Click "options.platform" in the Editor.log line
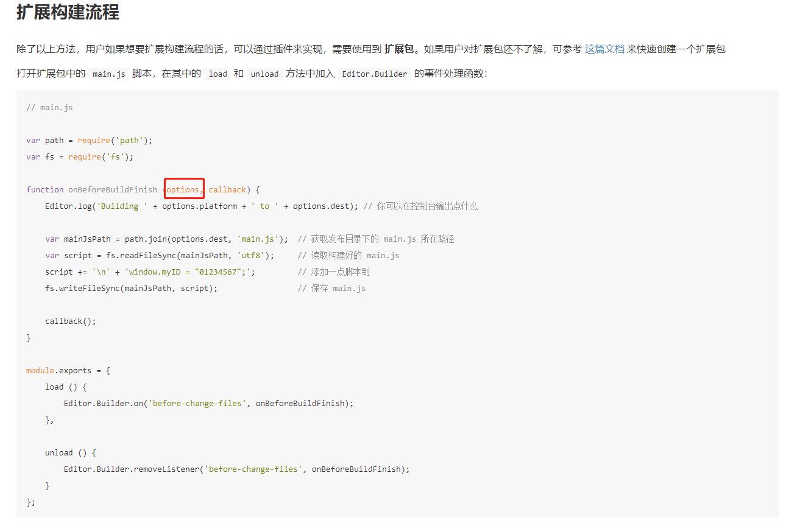 coord(199,206)
